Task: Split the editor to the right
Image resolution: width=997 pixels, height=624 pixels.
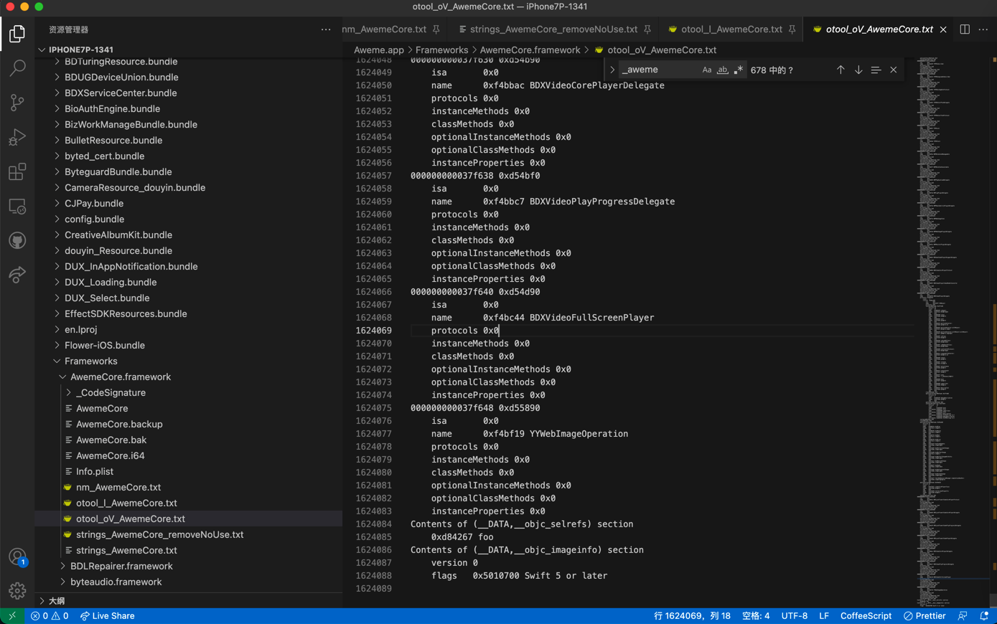Action: tap(965, 29)
